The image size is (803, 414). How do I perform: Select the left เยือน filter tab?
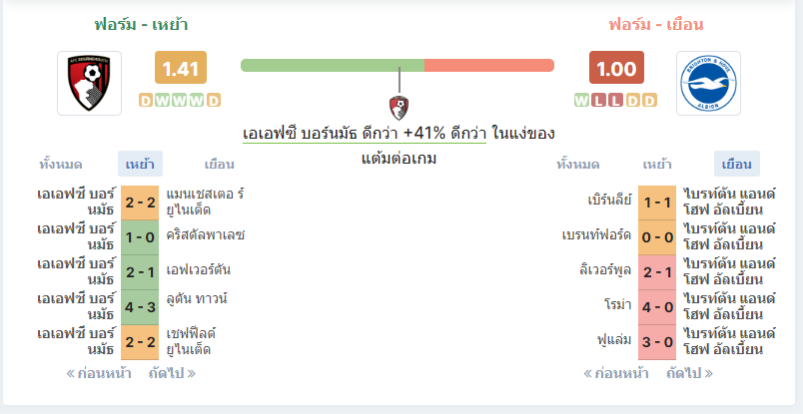coord(219,165)
